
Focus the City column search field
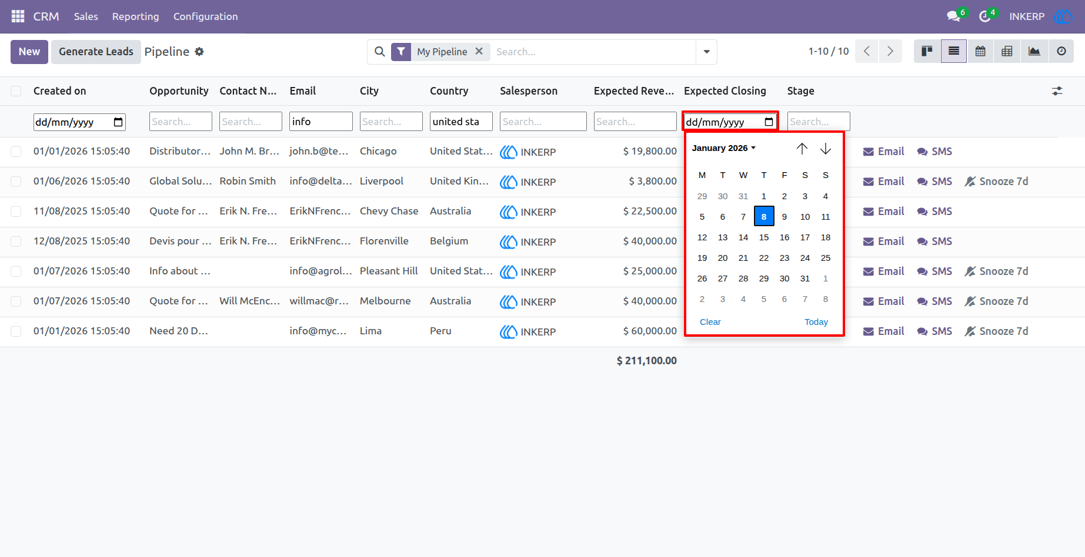tap(391, 122)
